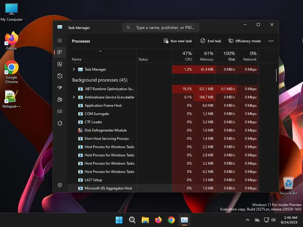
Task: Select the CTF Loader process row
Action: (x=163, y=122)
